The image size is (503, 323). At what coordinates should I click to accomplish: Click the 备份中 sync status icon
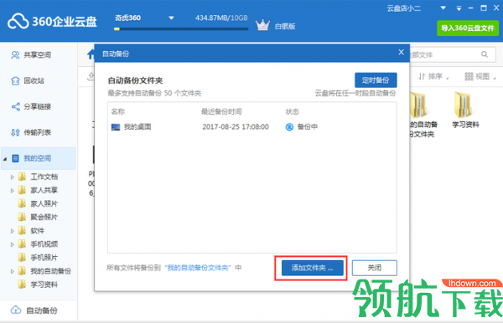[x=289, y=127]
